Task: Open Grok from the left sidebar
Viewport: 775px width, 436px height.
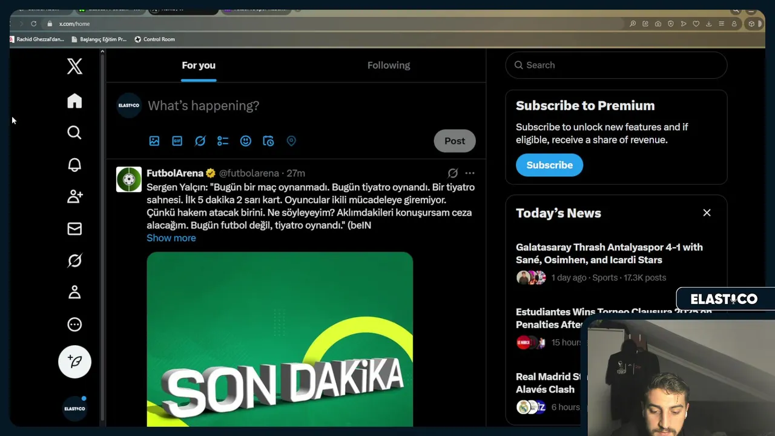Action: pos(74,260)
